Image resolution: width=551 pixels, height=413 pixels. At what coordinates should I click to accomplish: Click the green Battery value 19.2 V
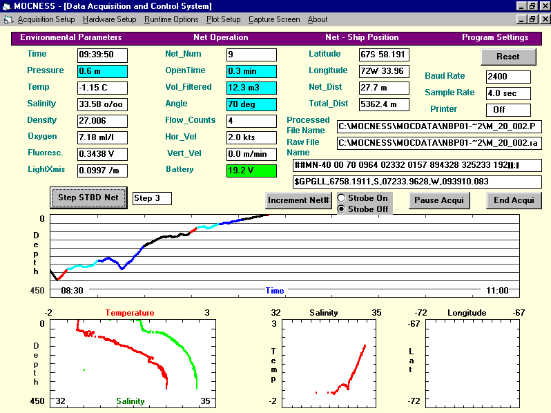251,171
